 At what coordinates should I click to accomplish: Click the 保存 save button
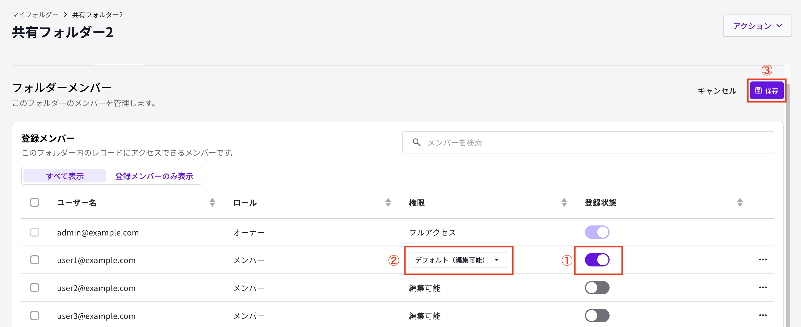(767, 90)
